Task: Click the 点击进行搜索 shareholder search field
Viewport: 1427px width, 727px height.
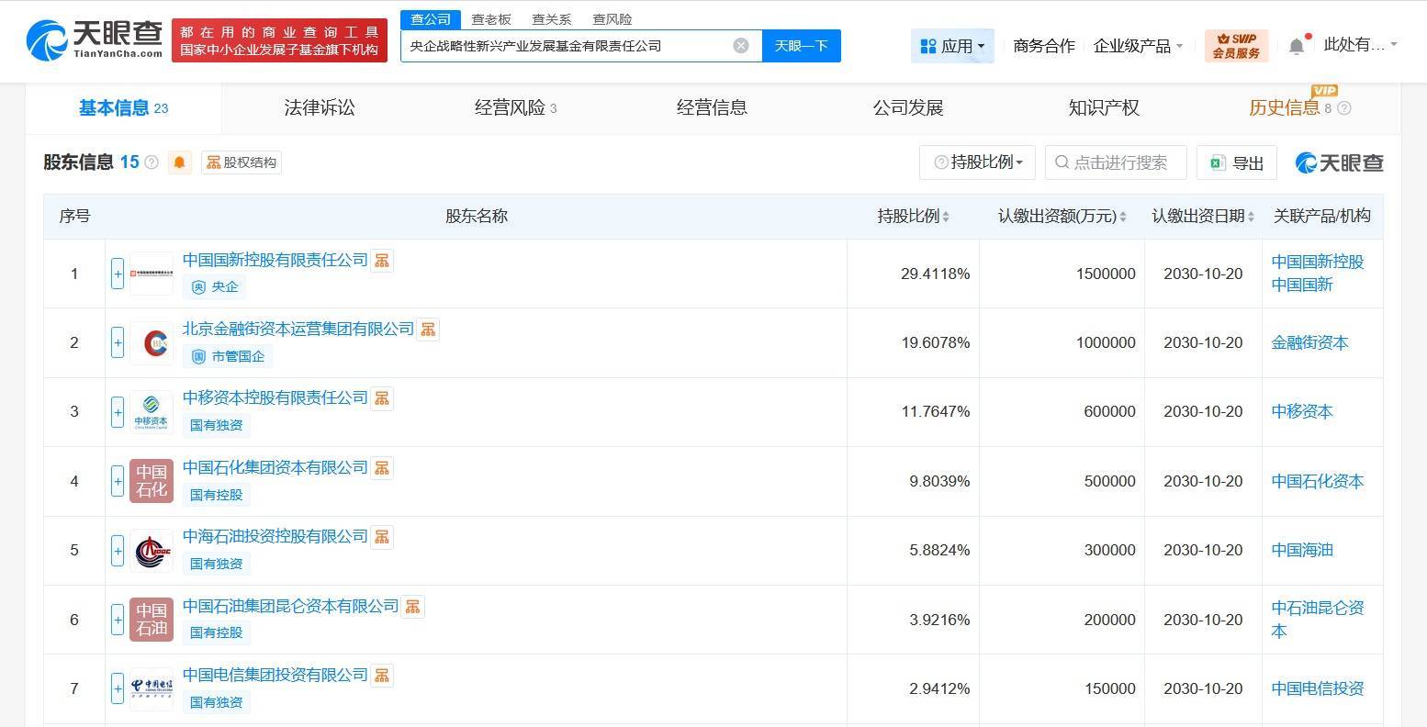Action: click(x=1120, y=162)
